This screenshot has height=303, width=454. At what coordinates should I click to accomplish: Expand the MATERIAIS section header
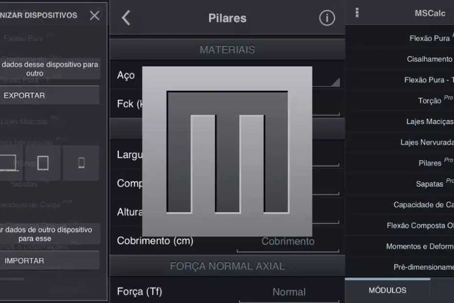pyautogui.click(x=227, y=49)
